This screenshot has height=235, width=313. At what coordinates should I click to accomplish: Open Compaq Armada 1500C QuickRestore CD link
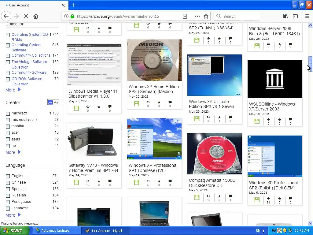(212, 183)
